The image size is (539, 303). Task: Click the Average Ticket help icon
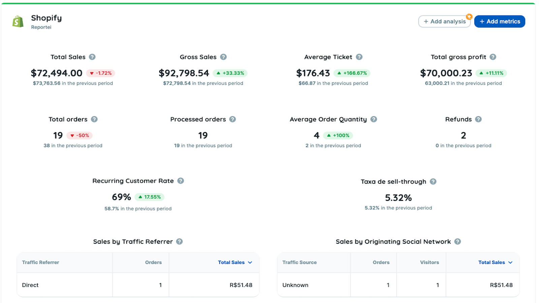[358, 57]
